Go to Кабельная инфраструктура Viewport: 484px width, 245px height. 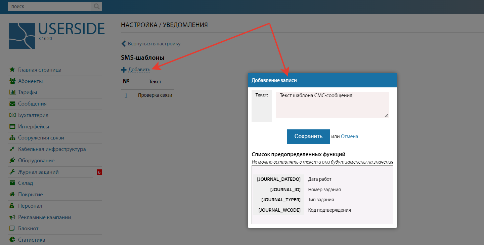(x=52, y=149)
